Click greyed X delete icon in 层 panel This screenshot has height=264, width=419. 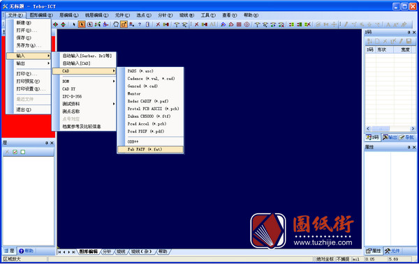[7, 152]
